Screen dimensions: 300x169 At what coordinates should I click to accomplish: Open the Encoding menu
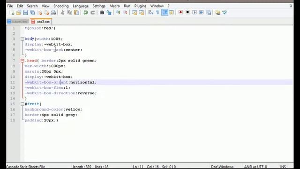(61, 6)
